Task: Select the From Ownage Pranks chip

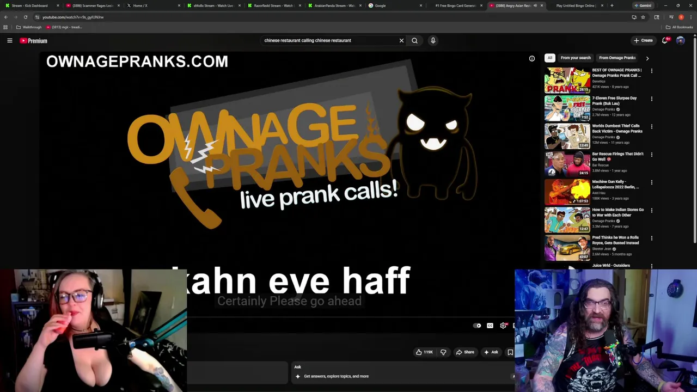Action: pos(617,58)
